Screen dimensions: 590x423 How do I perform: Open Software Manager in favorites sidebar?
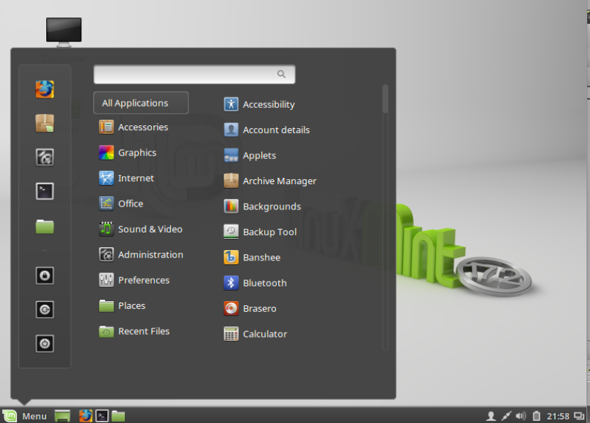[45, 123]
